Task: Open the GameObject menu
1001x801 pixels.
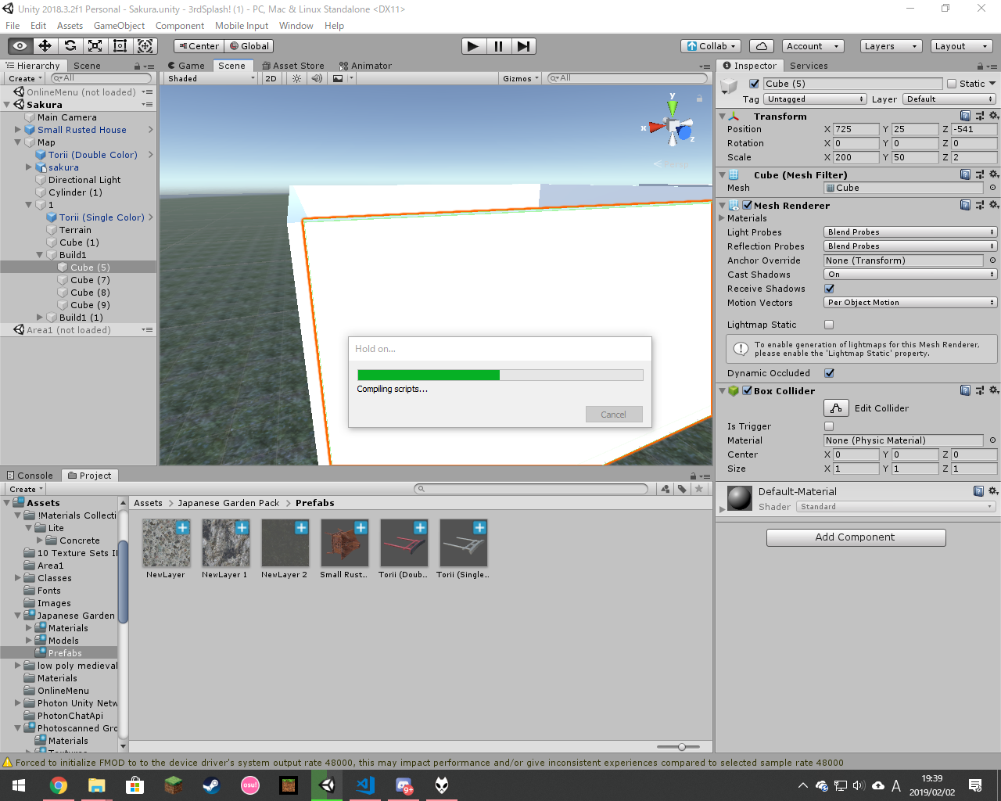Action: coord(119,26)
